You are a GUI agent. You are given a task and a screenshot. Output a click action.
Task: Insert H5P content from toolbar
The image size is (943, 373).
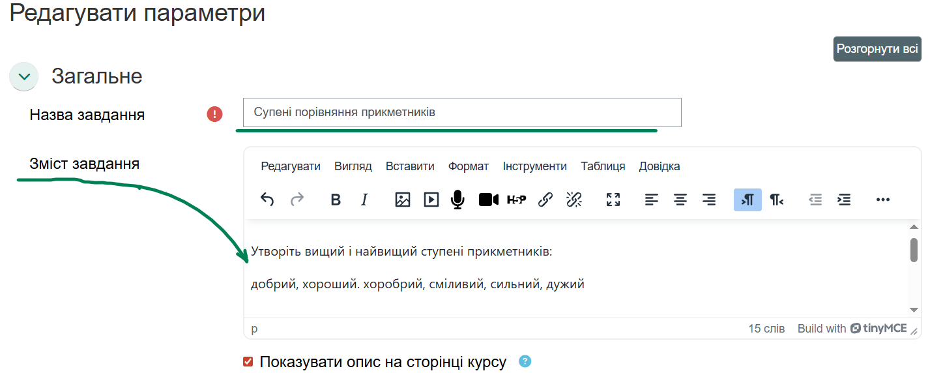click(x=516, y=200)
